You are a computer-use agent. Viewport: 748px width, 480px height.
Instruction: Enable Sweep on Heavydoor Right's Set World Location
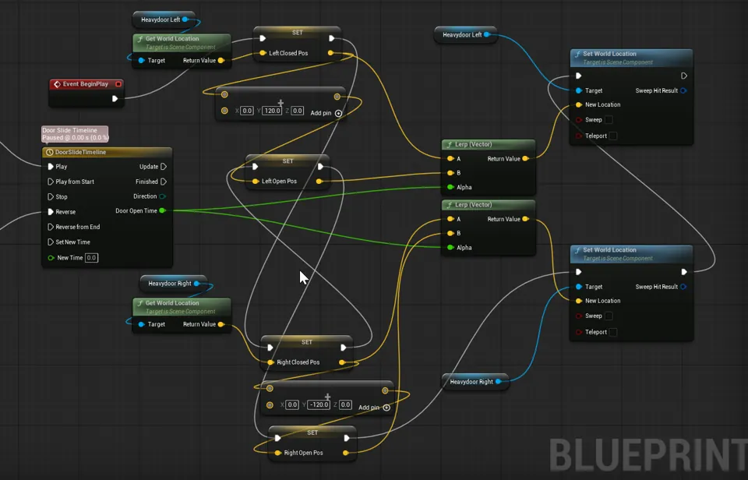coord(609,316)
